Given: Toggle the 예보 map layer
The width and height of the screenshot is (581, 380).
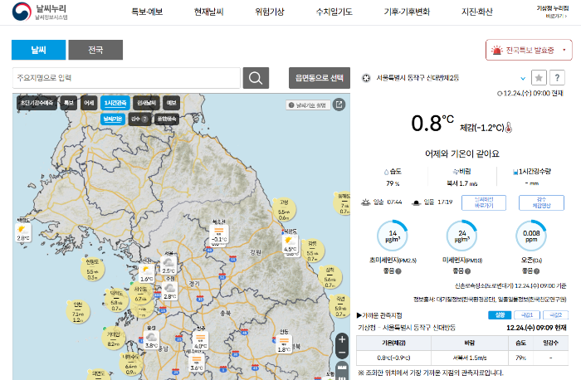Looking at the screenshot, I should pos(171,103).
